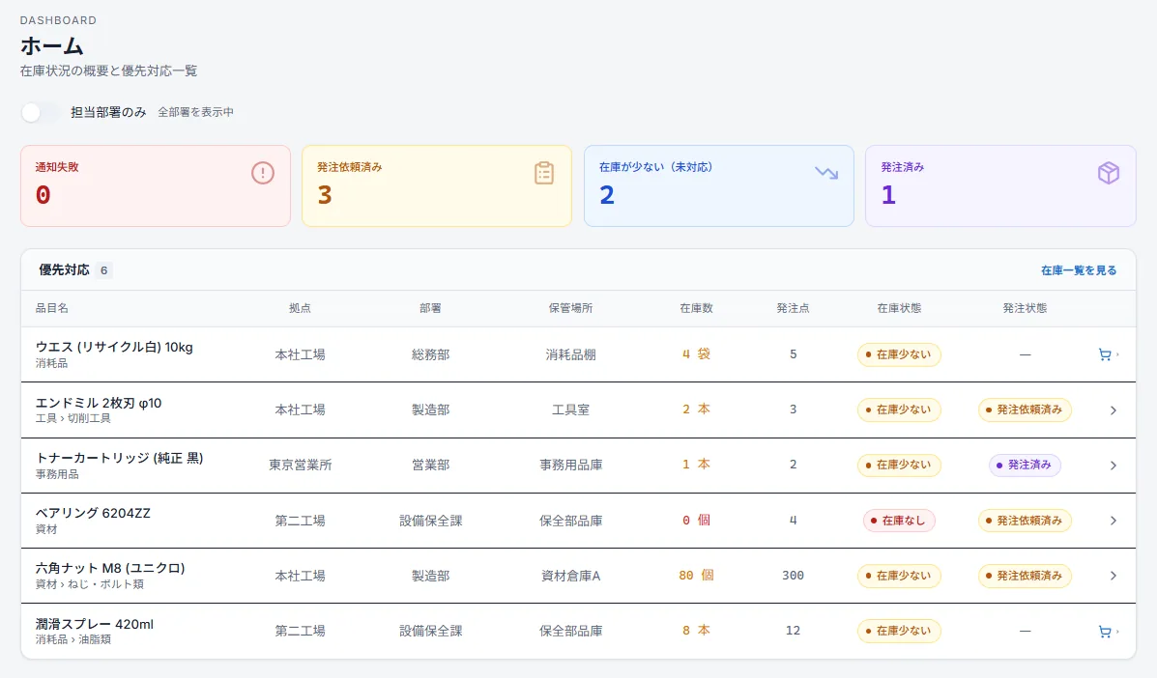1157x678 pixels.
Task: Click the 在庫状態 column header
Action: click(x=899, y=308)
